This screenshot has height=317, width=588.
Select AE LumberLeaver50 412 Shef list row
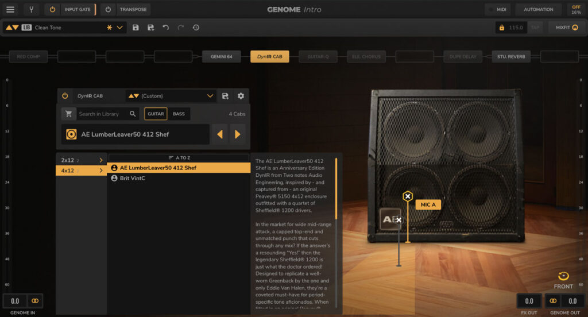(179, 168)
